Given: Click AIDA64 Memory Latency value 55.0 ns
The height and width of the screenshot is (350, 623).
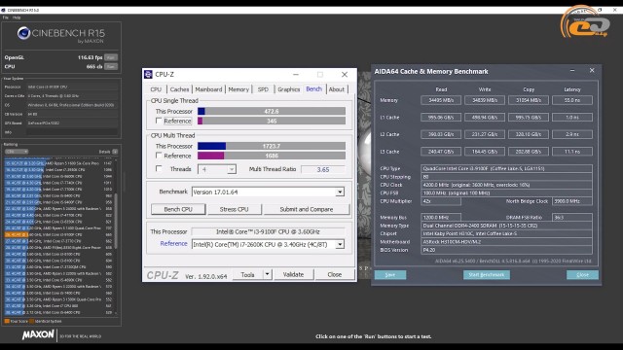Looking at the screenshot, I should pyautogui.click(x=572, y=100).
